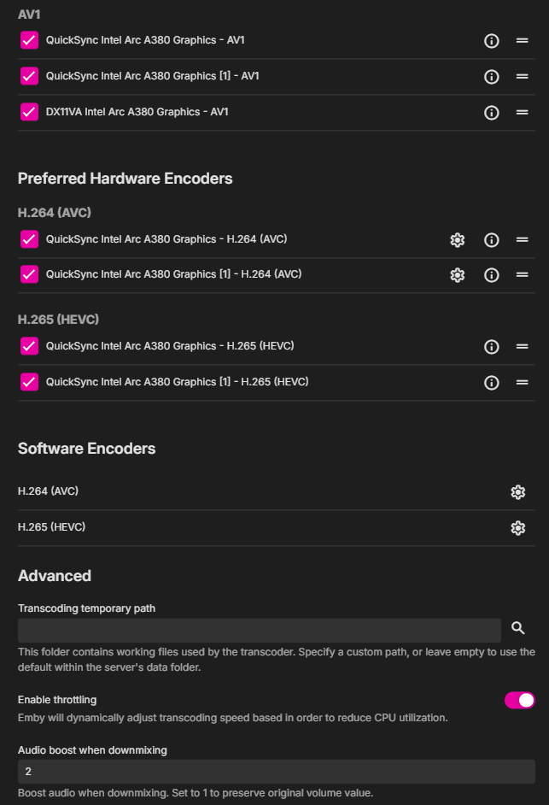Uncheck QuickSync Intel Arc A380 Graphics - AV1
The image size is (549, 805).
coord(29,40)
